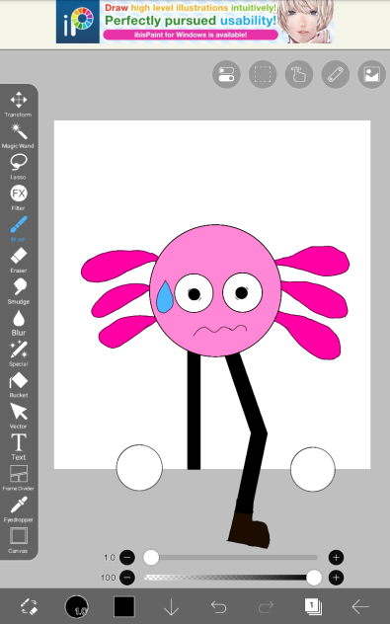Select the Lasso tool

click(19, 167)
